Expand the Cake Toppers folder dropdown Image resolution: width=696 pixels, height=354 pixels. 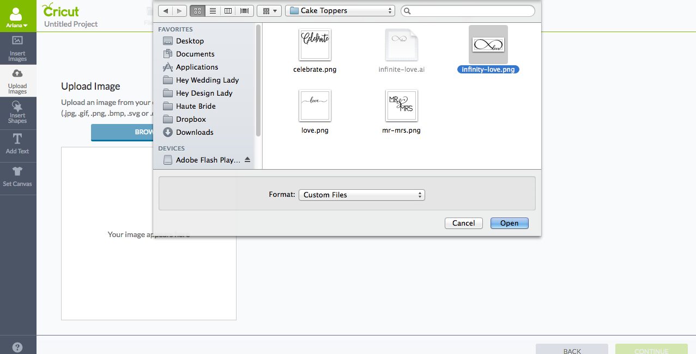click(x=340, y=11)
